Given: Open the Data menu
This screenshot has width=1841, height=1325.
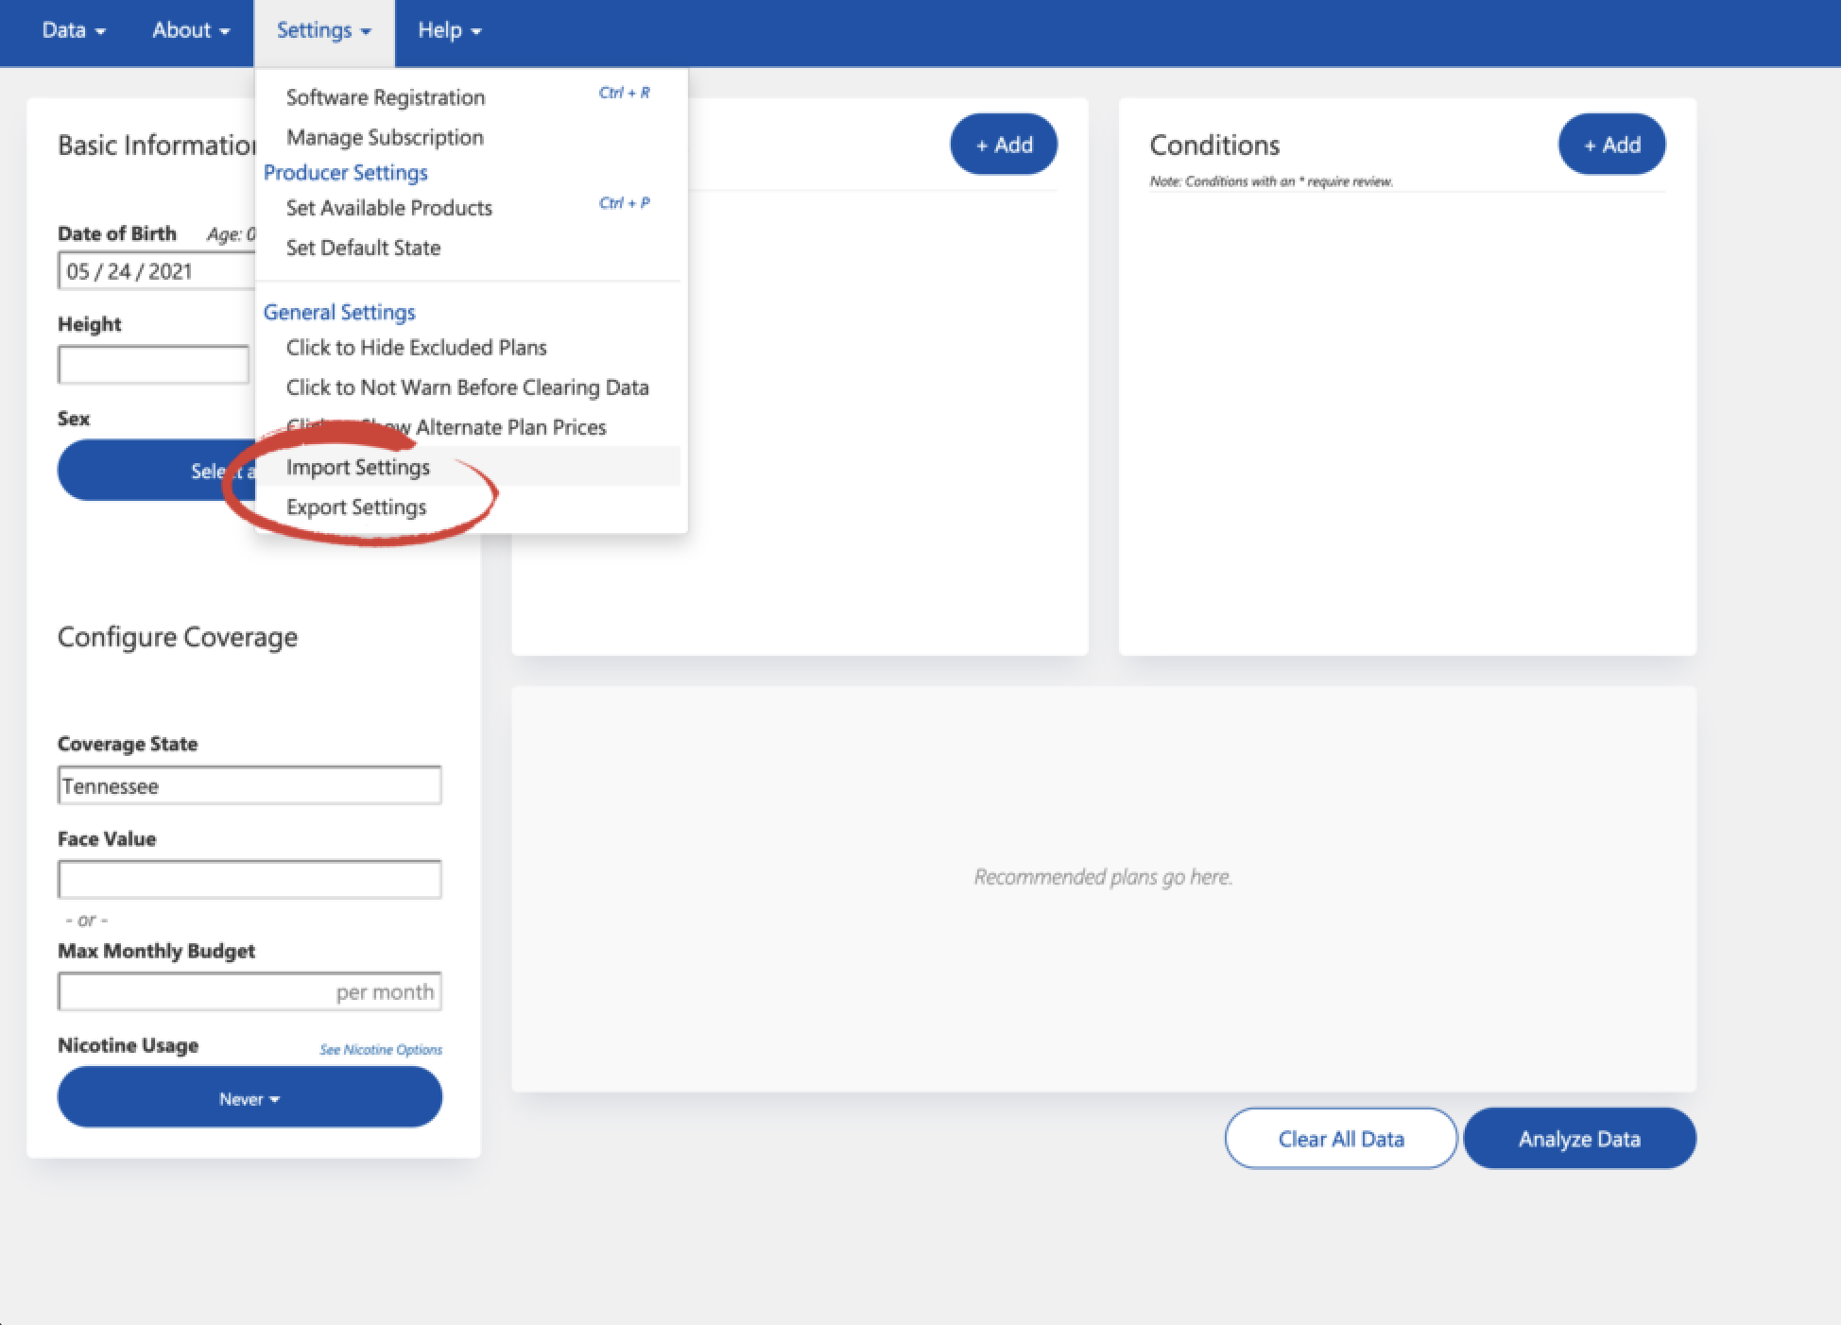Looking at the screenshot, I should 73,30.
